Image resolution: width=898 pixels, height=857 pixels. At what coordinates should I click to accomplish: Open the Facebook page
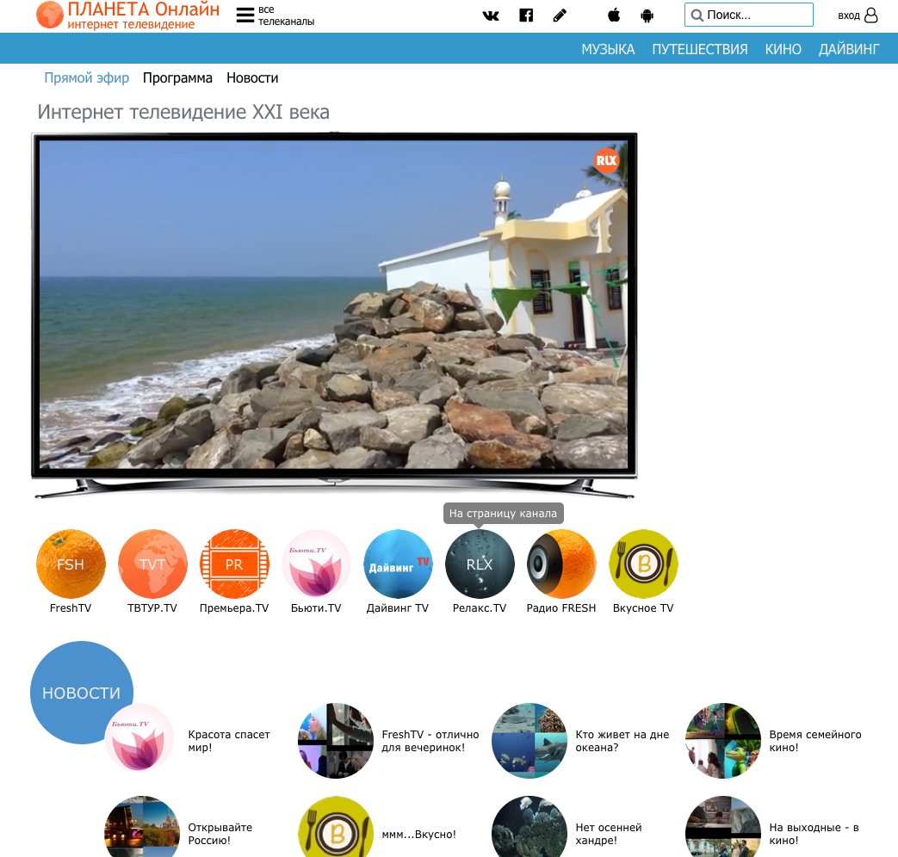pos(525,15)
